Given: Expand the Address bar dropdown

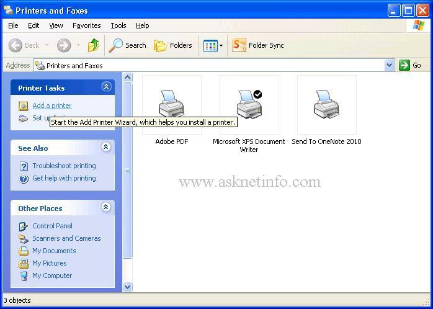Looking at the screenshot, I should (x=390, y=65).
